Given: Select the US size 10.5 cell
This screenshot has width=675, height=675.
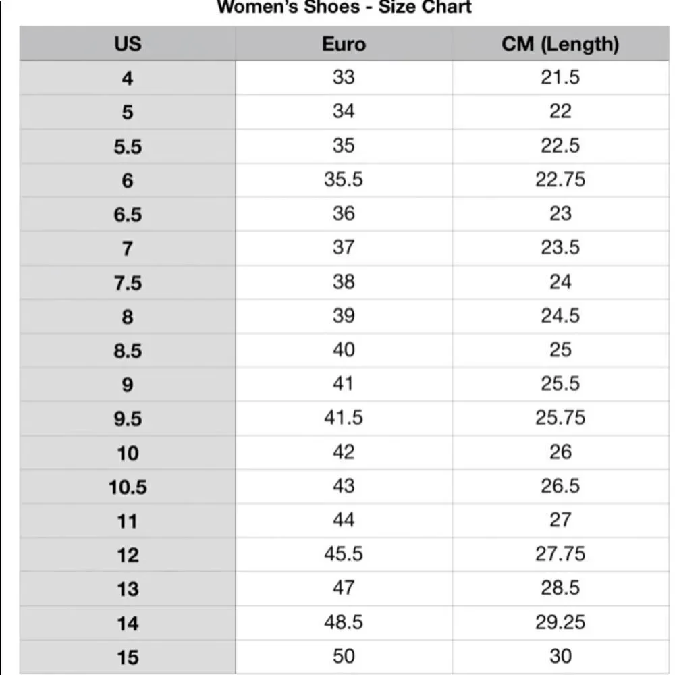Looking at the screenshot, I should coord(128,487).
